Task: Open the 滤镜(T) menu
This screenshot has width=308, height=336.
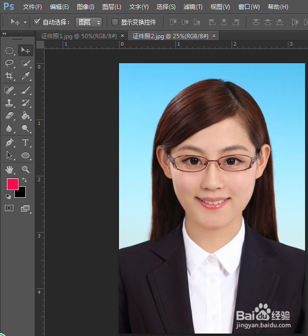Action: [x=193, y=7]
